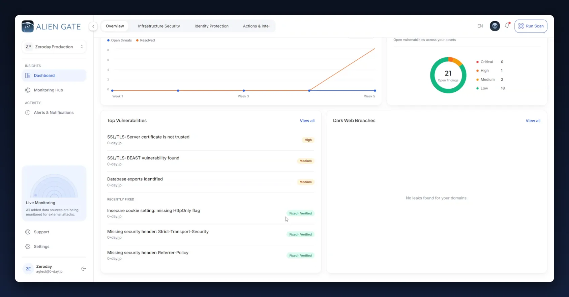Open the Infrastructure Security tab
569x297 pixels.
tap(159, 26)
